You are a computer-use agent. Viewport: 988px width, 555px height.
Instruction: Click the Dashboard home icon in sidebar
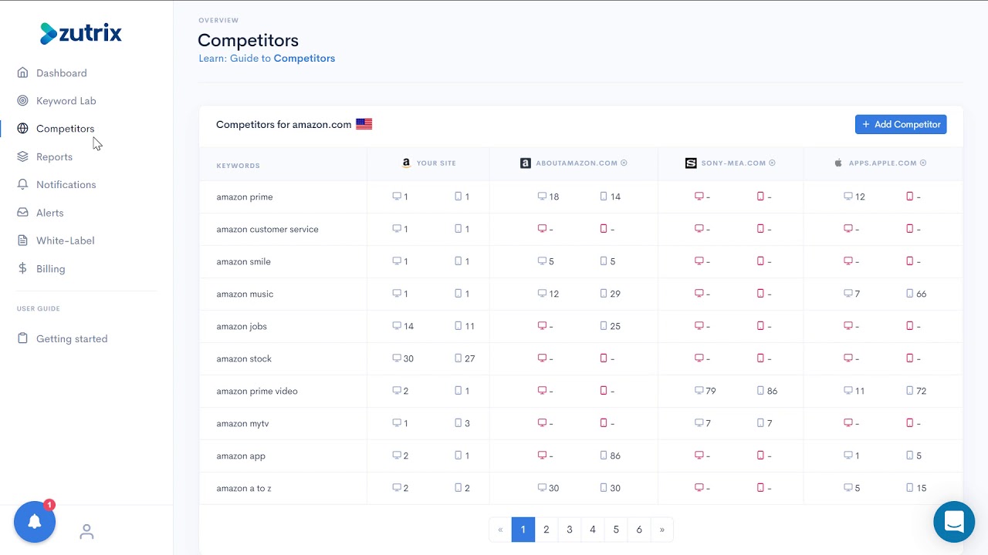tap(22, 73)
